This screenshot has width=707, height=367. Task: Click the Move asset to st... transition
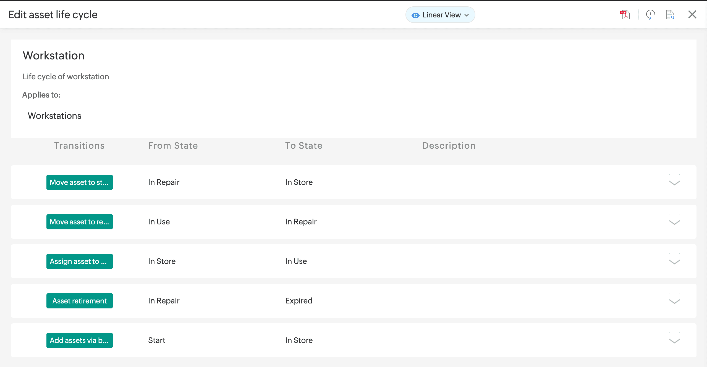pos(79,182)
